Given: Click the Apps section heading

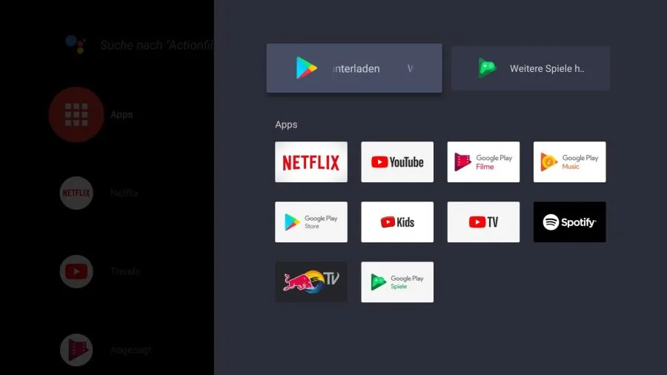Looking at the screenshot, I should tap(286, 125).
